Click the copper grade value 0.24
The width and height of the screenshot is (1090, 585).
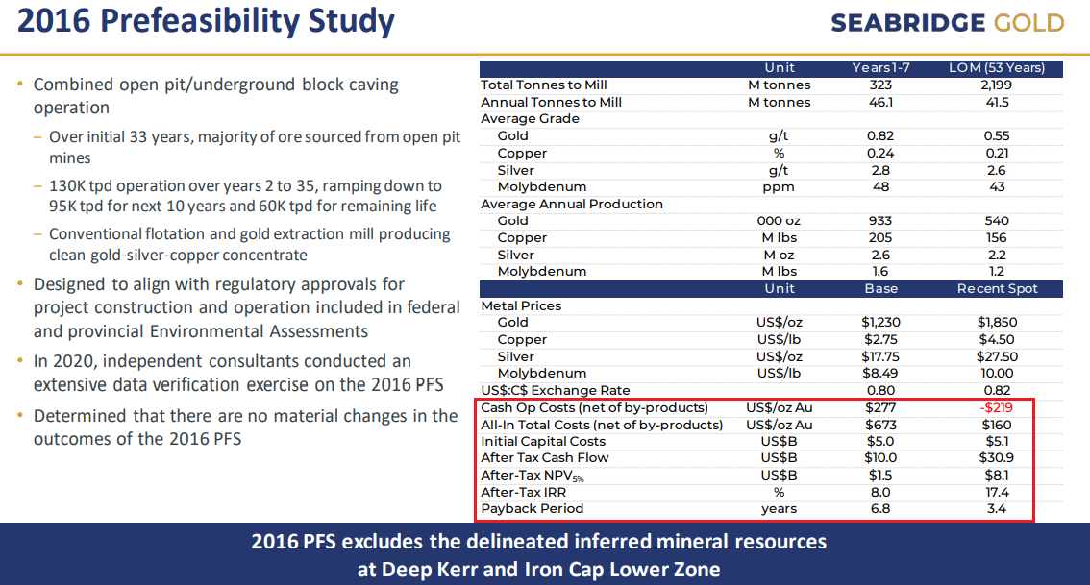880,153
